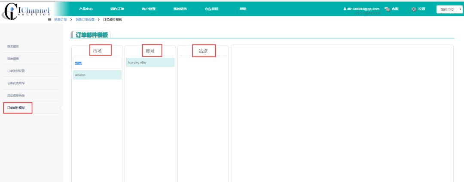Click the 设置 gear icon
Image resolution: width=464 pixels, height=182 pixels.
pos(414,9)
